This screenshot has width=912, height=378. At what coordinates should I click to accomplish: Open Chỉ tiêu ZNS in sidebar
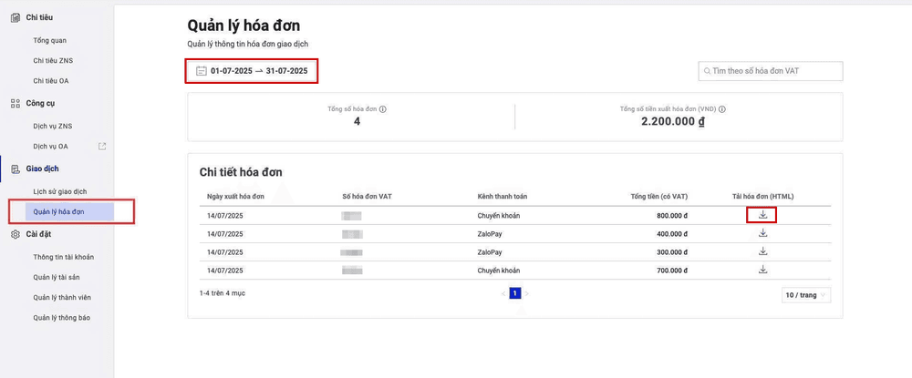tap(52, 60)
